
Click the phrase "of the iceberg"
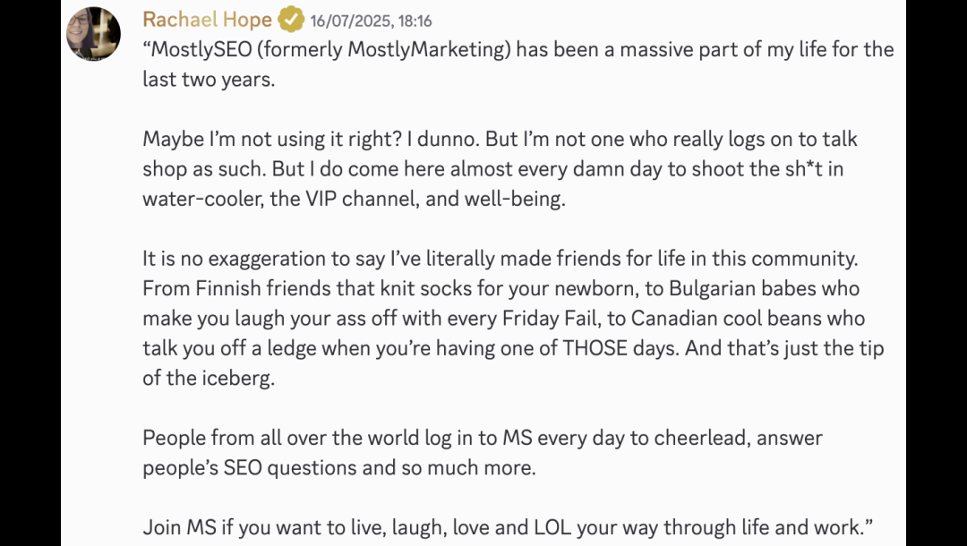tap(207, 378)
